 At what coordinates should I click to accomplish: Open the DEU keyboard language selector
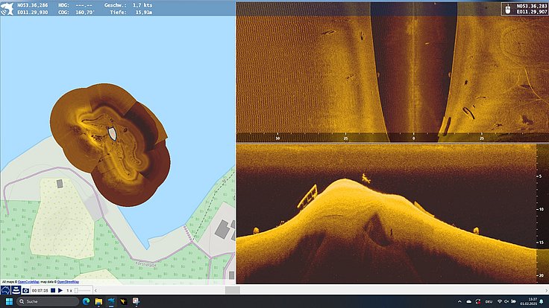point(489,301)
